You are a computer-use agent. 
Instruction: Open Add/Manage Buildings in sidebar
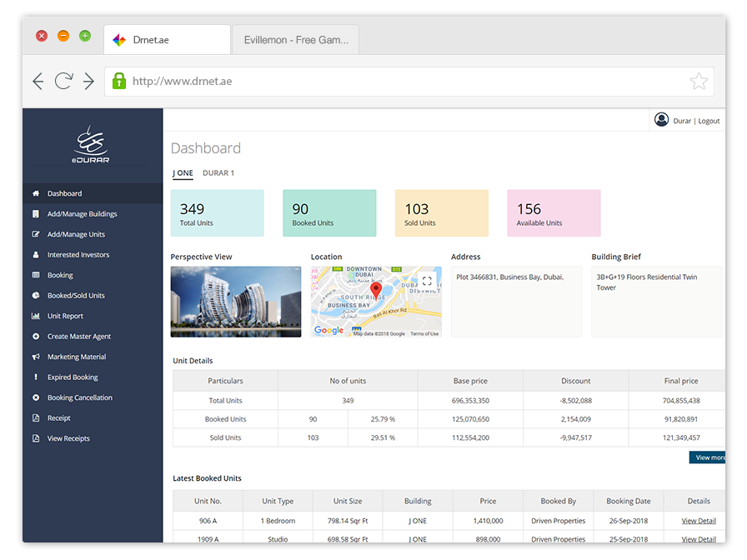[82, 214]
